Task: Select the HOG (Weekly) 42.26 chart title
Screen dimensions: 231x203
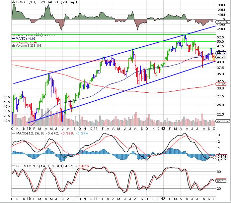Action: [36, 35]
